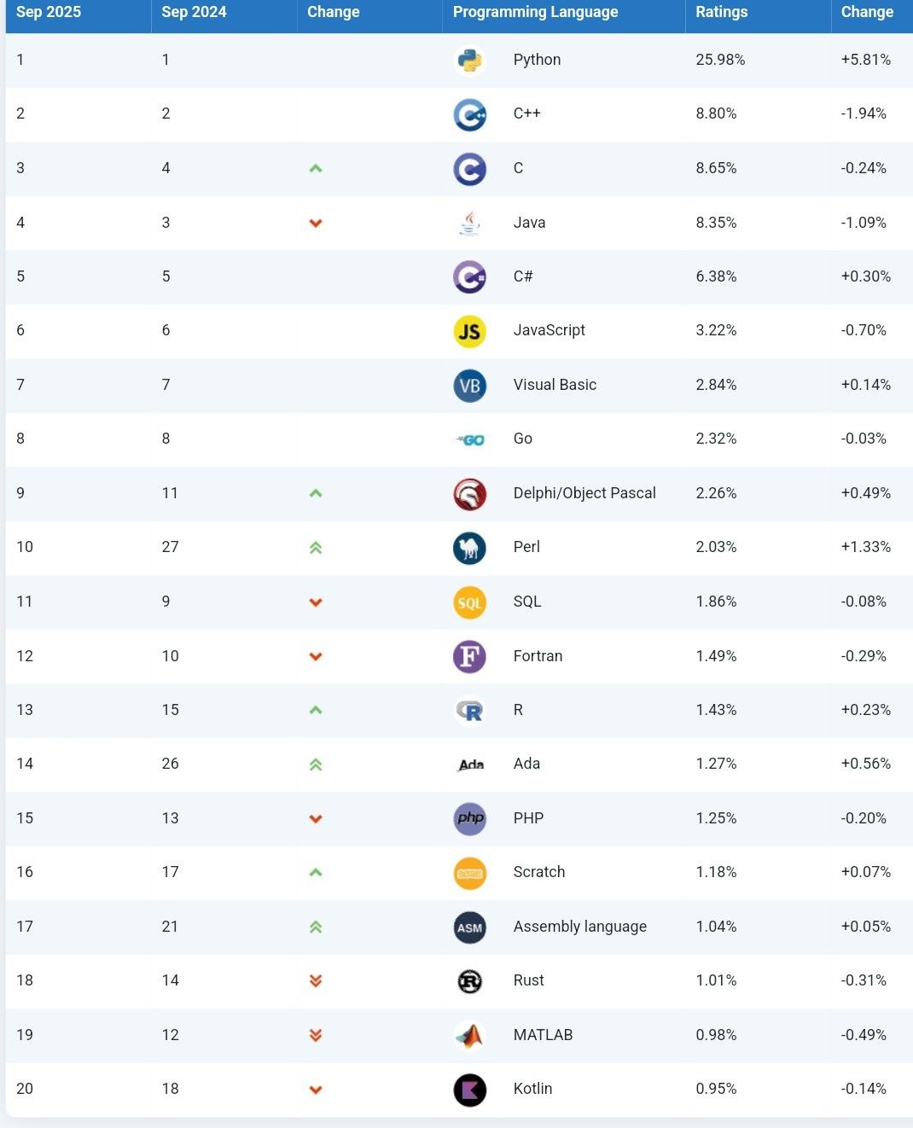
Task: Click the Kotlin logo icon
Action: point(469,1090)
